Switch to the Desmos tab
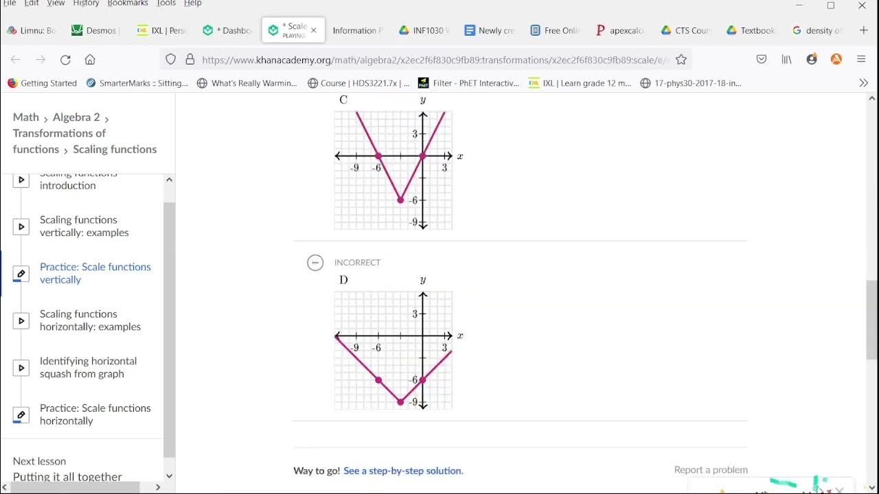The width and height of the screenshot is (879, 494). [x=95, y=30]
